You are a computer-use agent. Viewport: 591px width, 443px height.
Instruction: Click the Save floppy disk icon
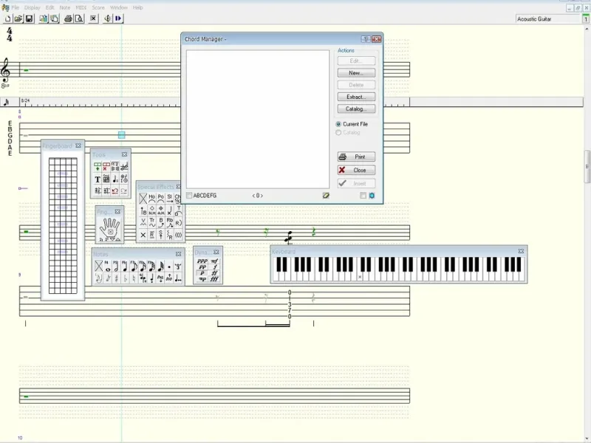pyautogui.click(x=29, y=18)
